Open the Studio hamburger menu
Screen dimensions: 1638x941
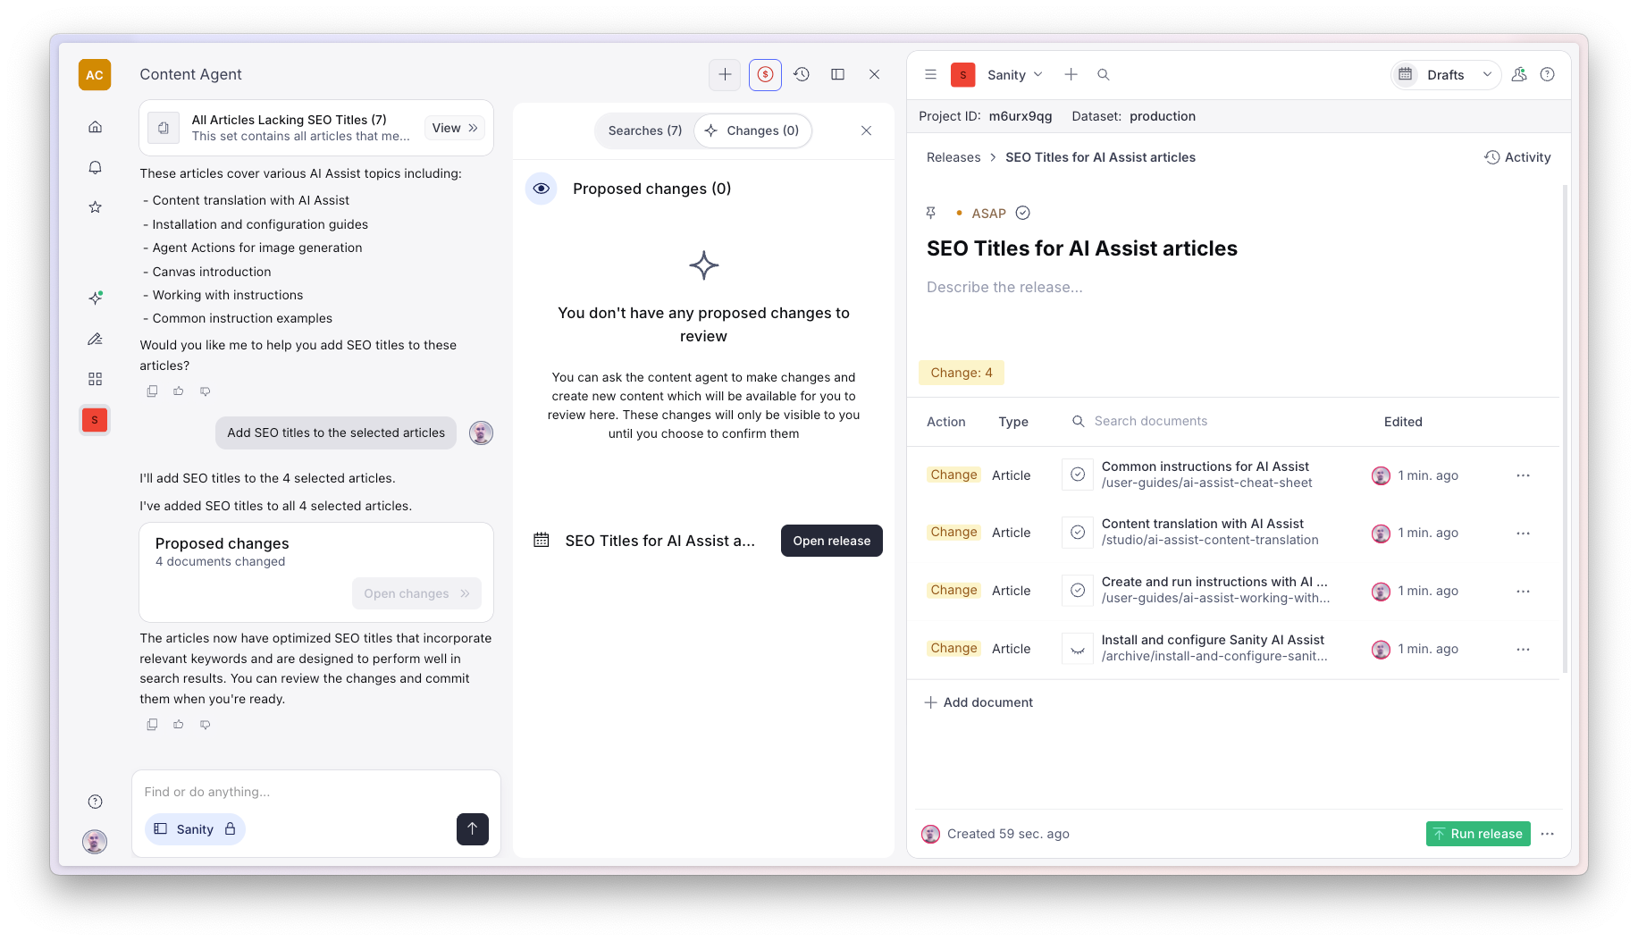930,75
